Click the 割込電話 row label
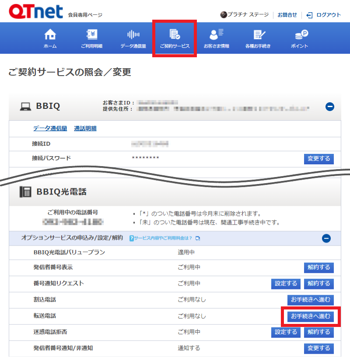The image size is (350, 358). tap(45, 300)
